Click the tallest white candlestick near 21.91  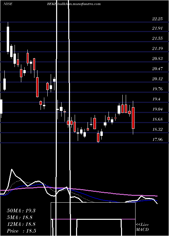[x=8, y=39]
